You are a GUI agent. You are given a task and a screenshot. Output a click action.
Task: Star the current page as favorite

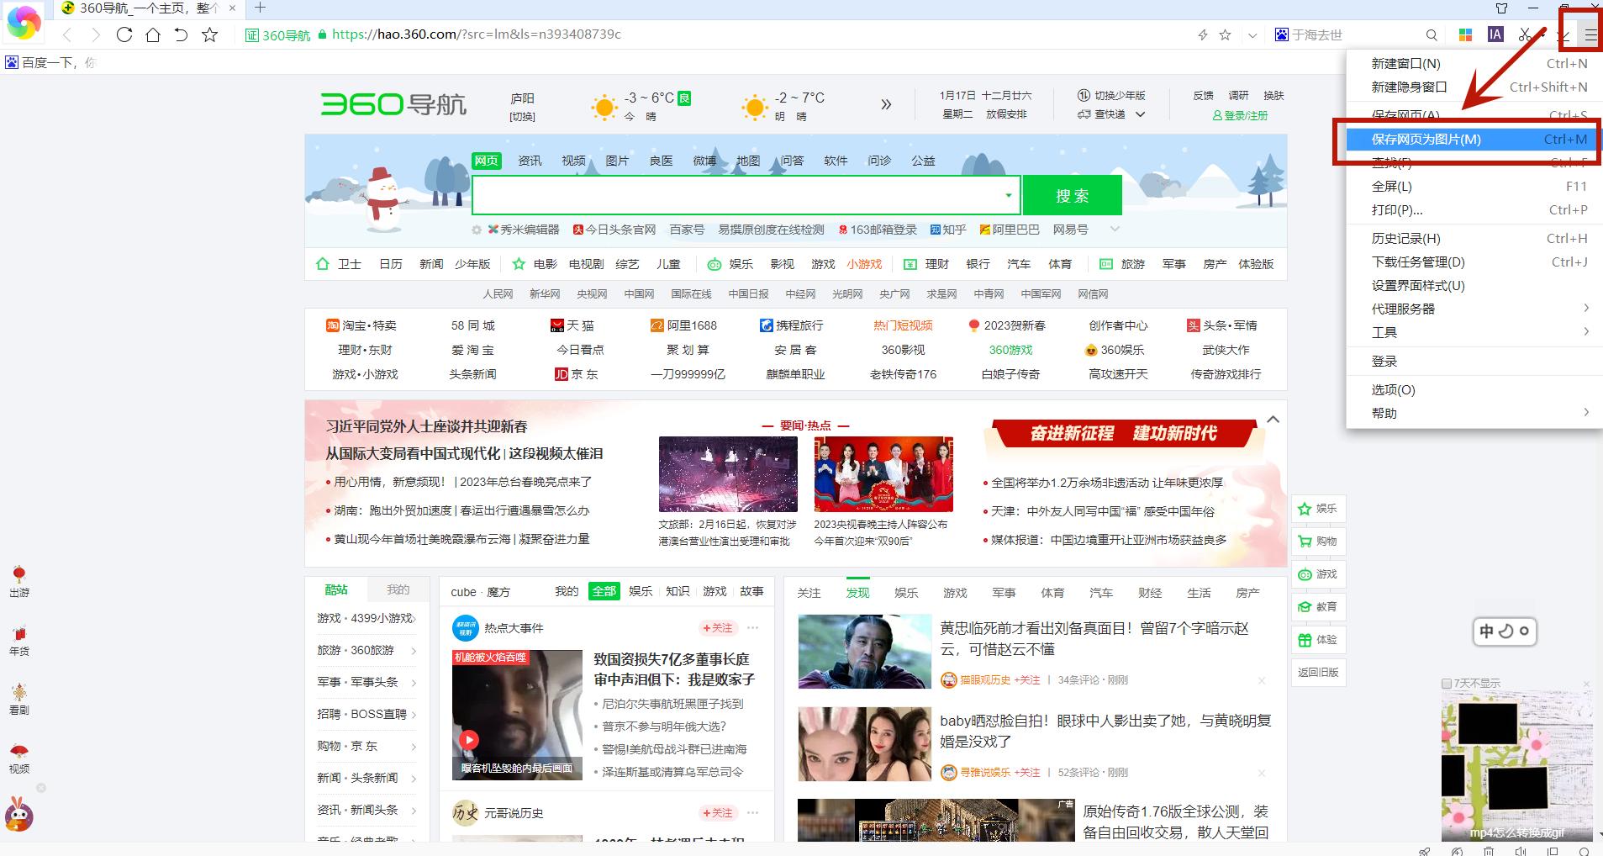1225,34
